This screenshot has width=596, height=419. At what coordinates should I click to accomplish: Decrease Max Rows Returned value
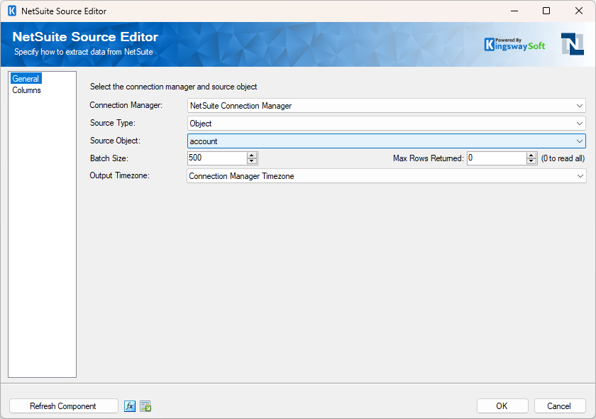click(x=531, y=161)
